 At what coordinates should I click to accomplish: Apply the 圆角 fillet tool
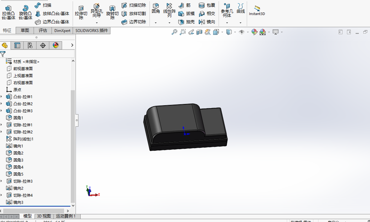coord(156,8)
